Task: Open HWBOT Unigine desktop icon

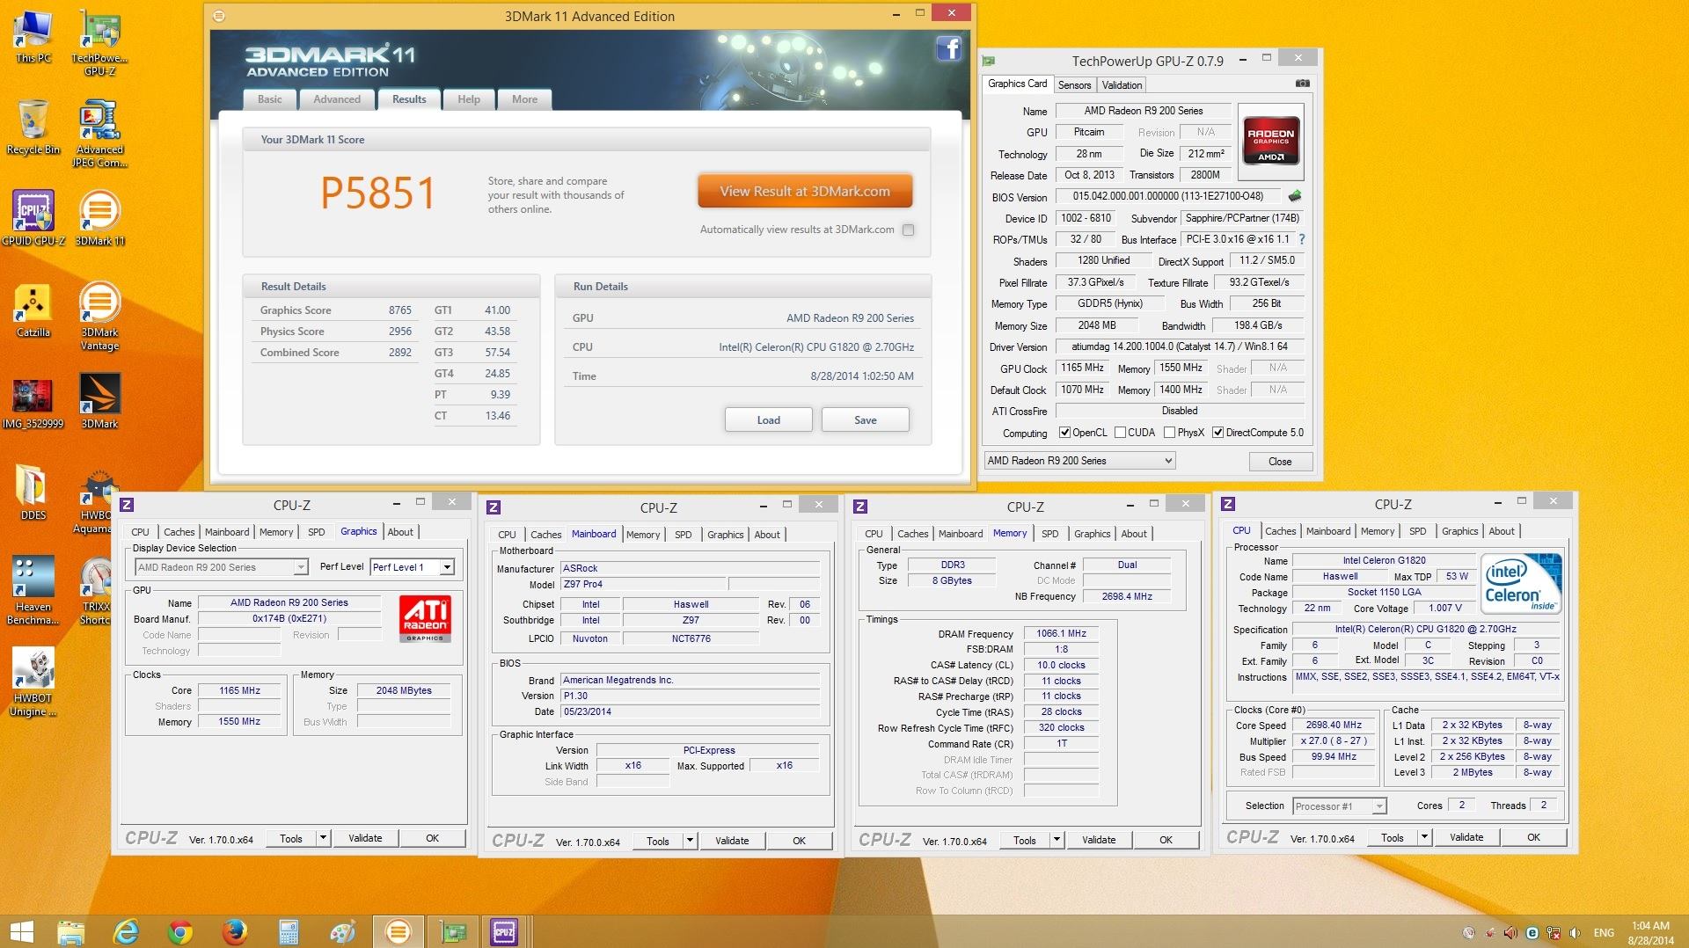Action: click(x=33, y=682)
